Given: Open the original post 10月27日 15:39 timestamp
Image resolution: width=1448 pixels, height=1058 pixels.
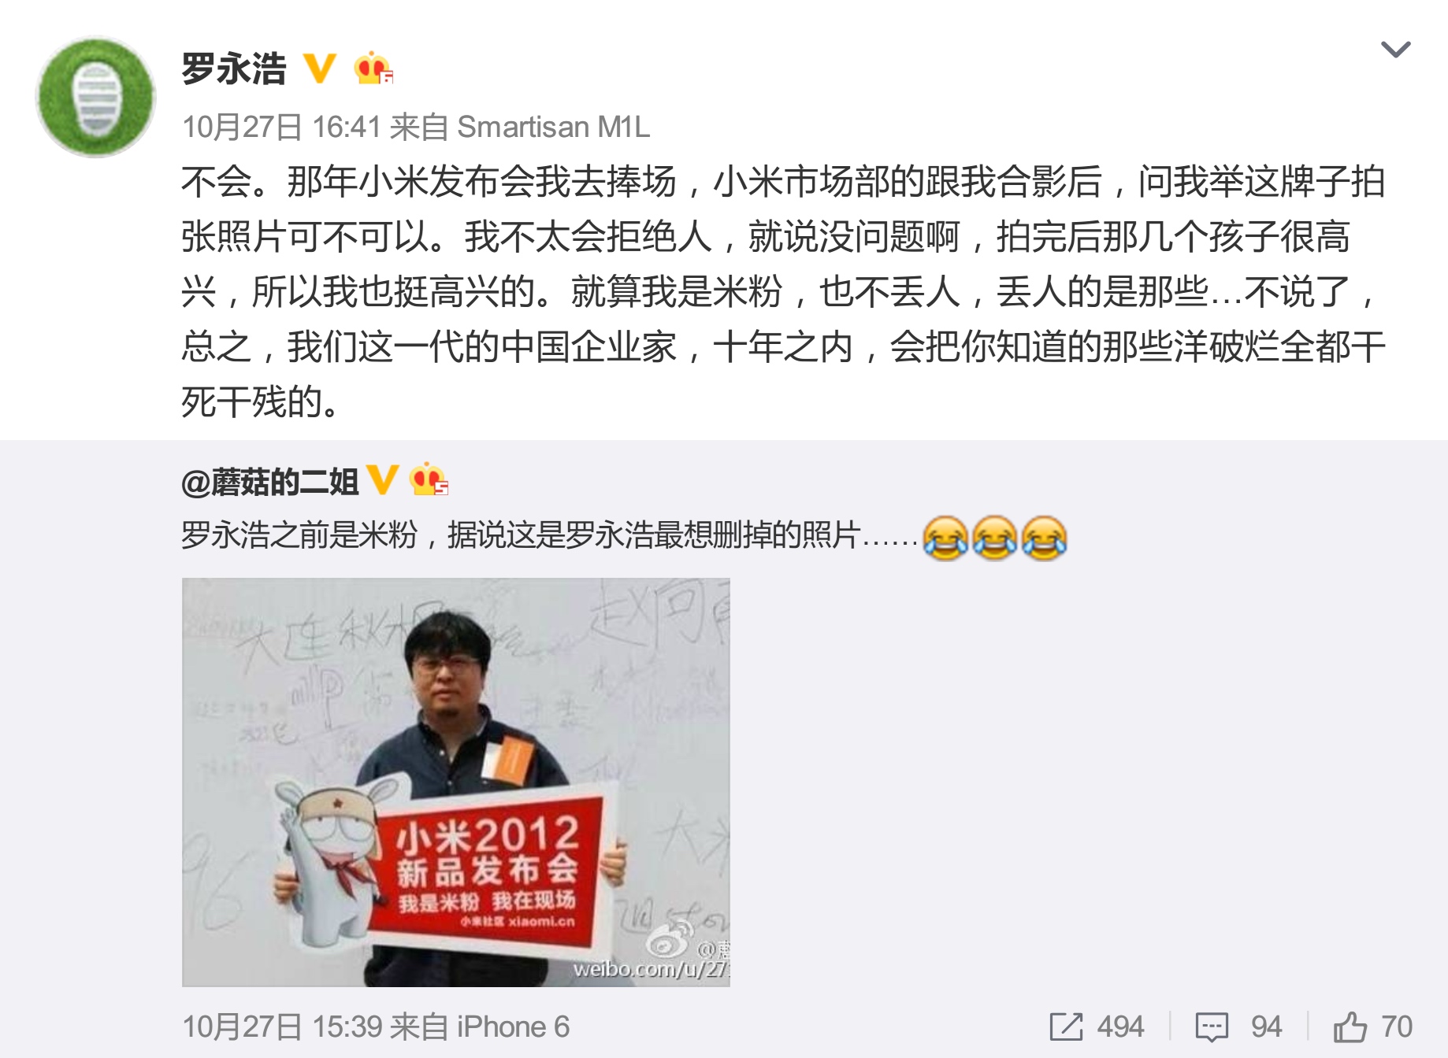Looking at the screenshot, I should pos(282,1027).
